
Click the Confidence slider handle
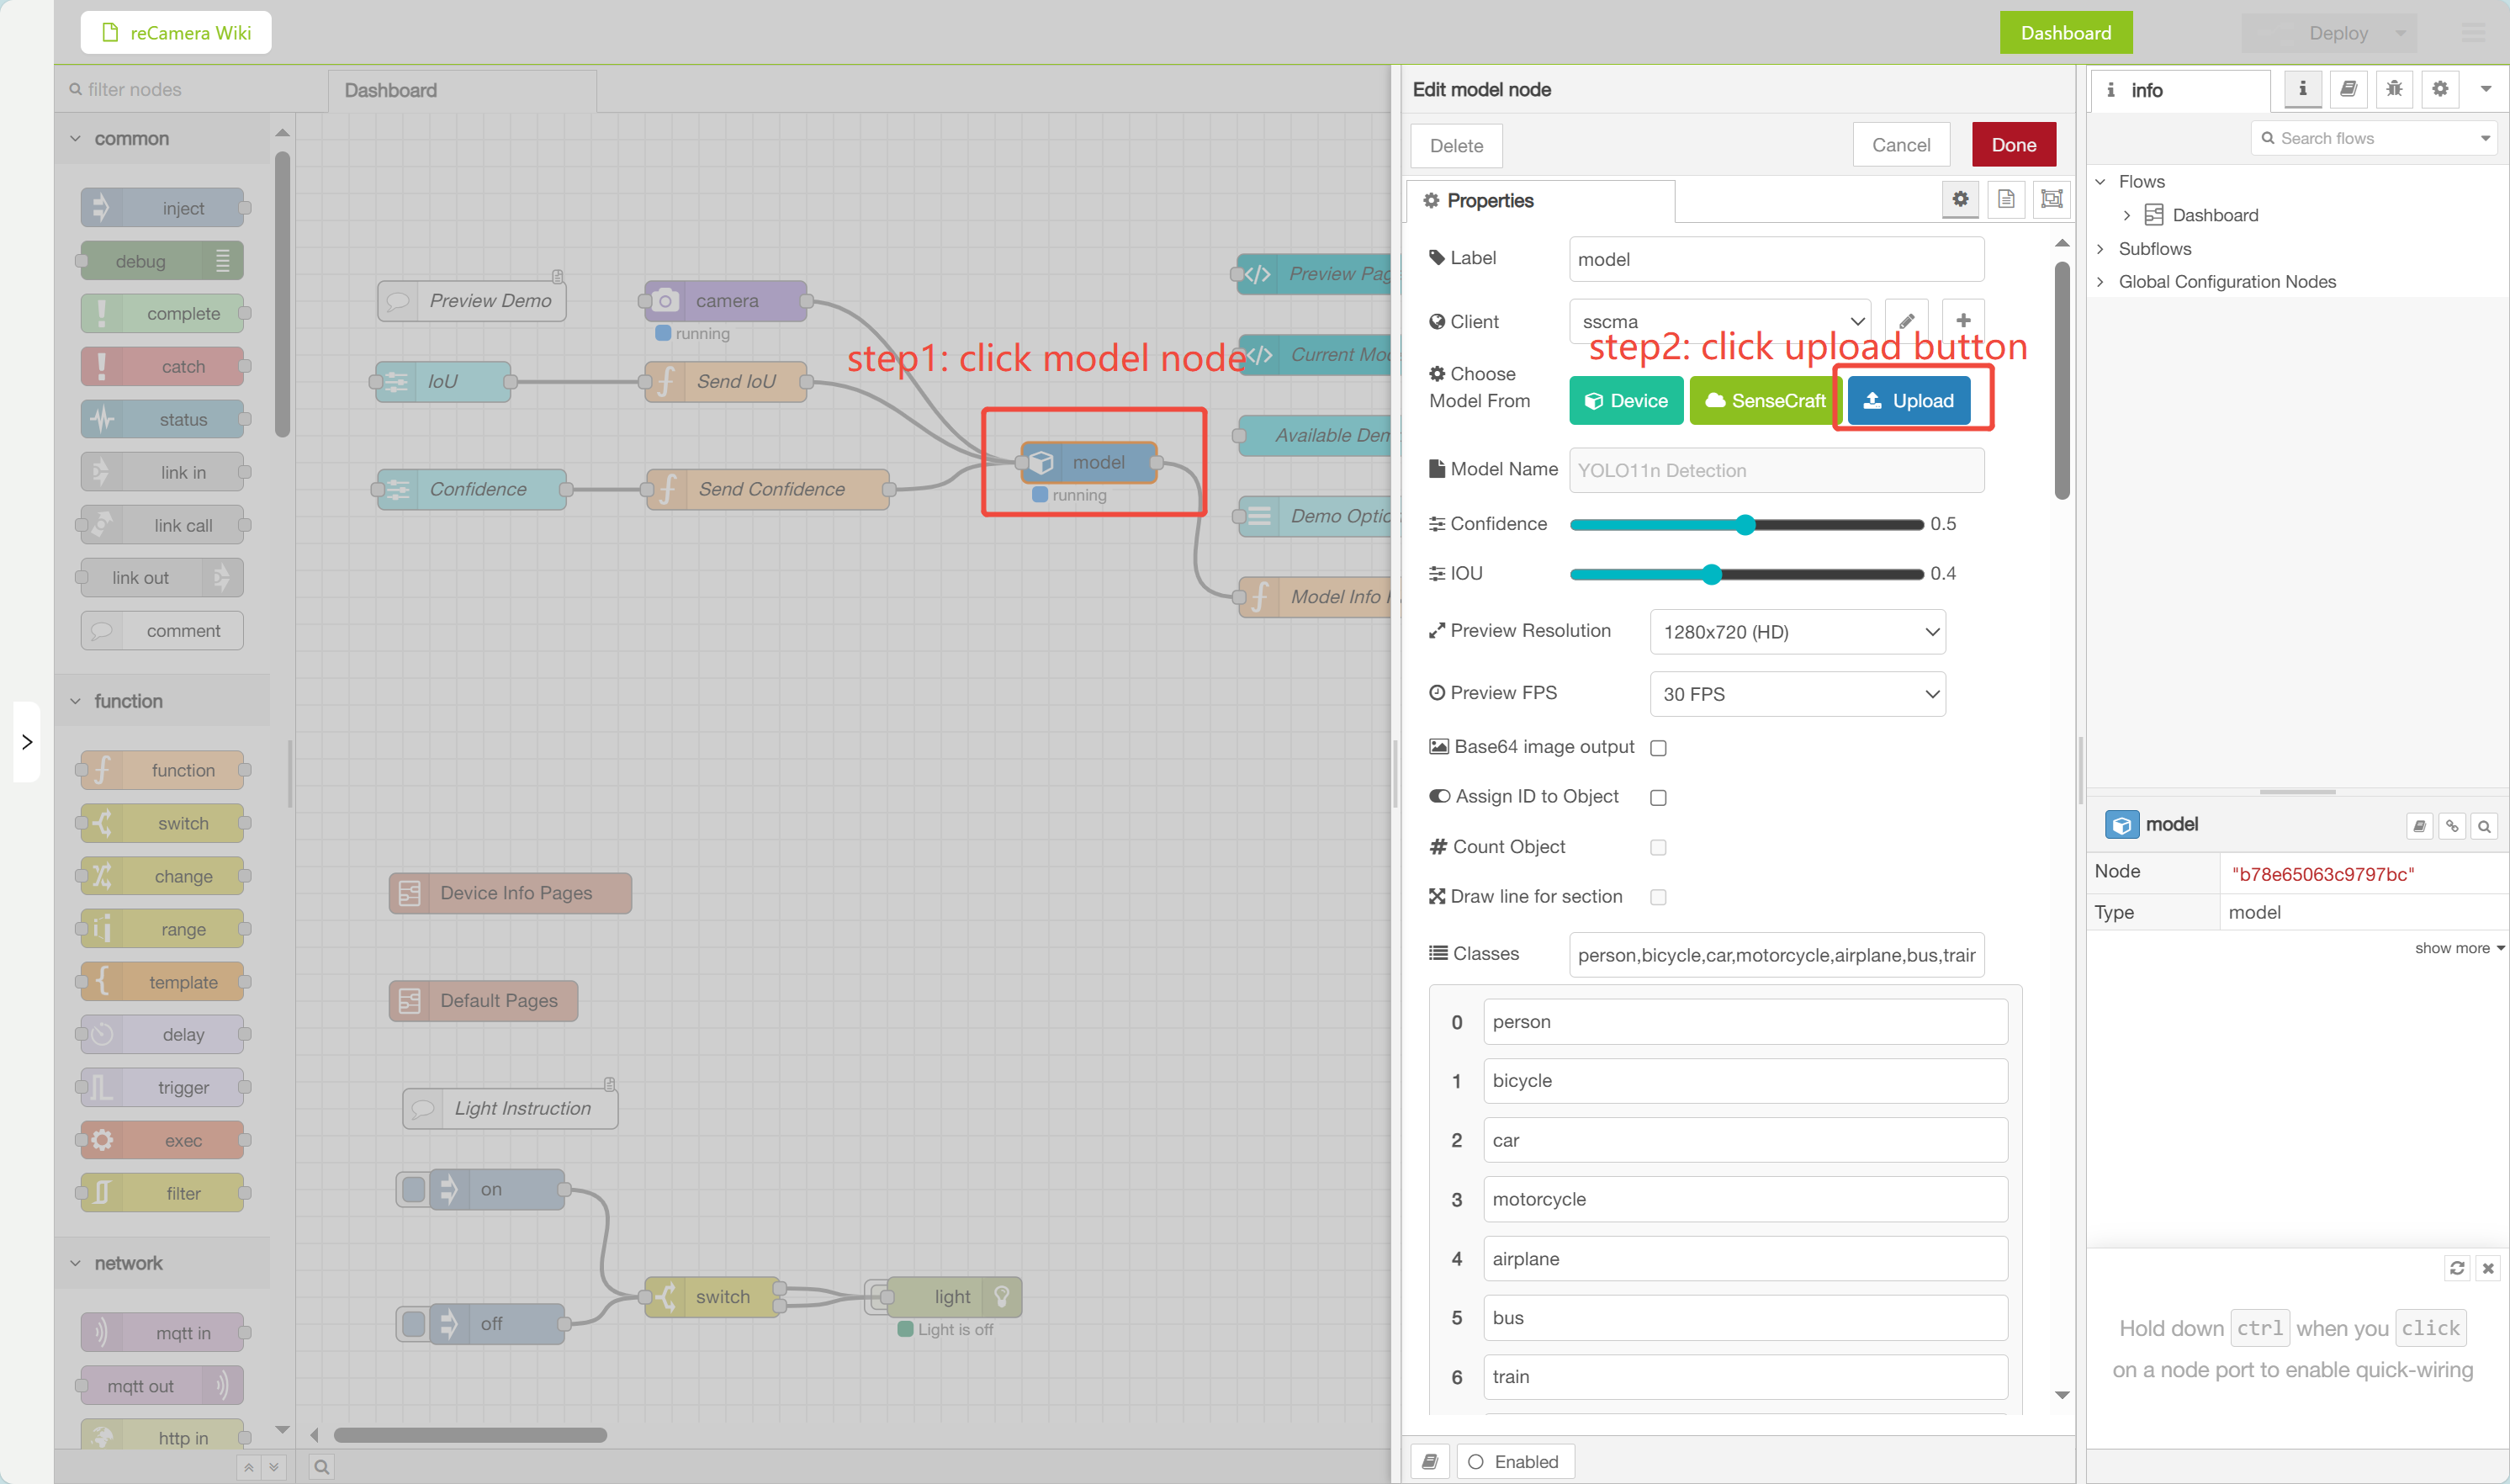(1745, 525)
